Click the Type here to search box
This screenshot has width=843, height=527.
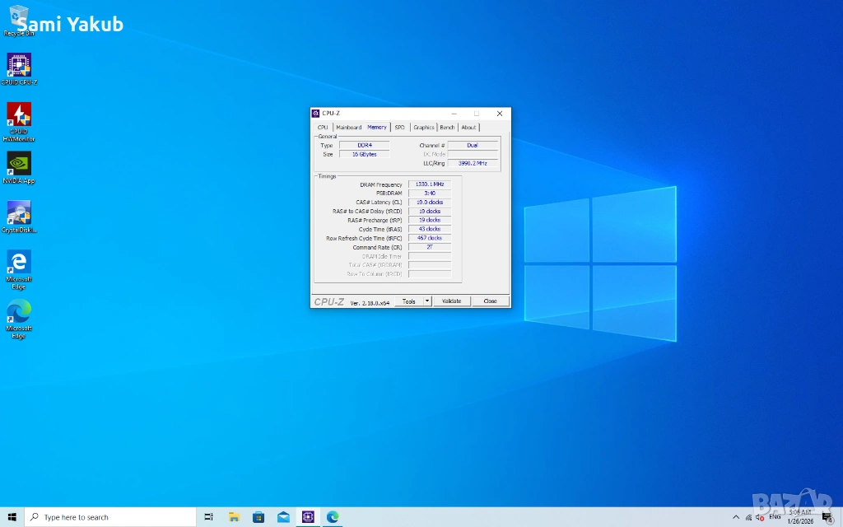pyautogui.click(x=111, y=517)
